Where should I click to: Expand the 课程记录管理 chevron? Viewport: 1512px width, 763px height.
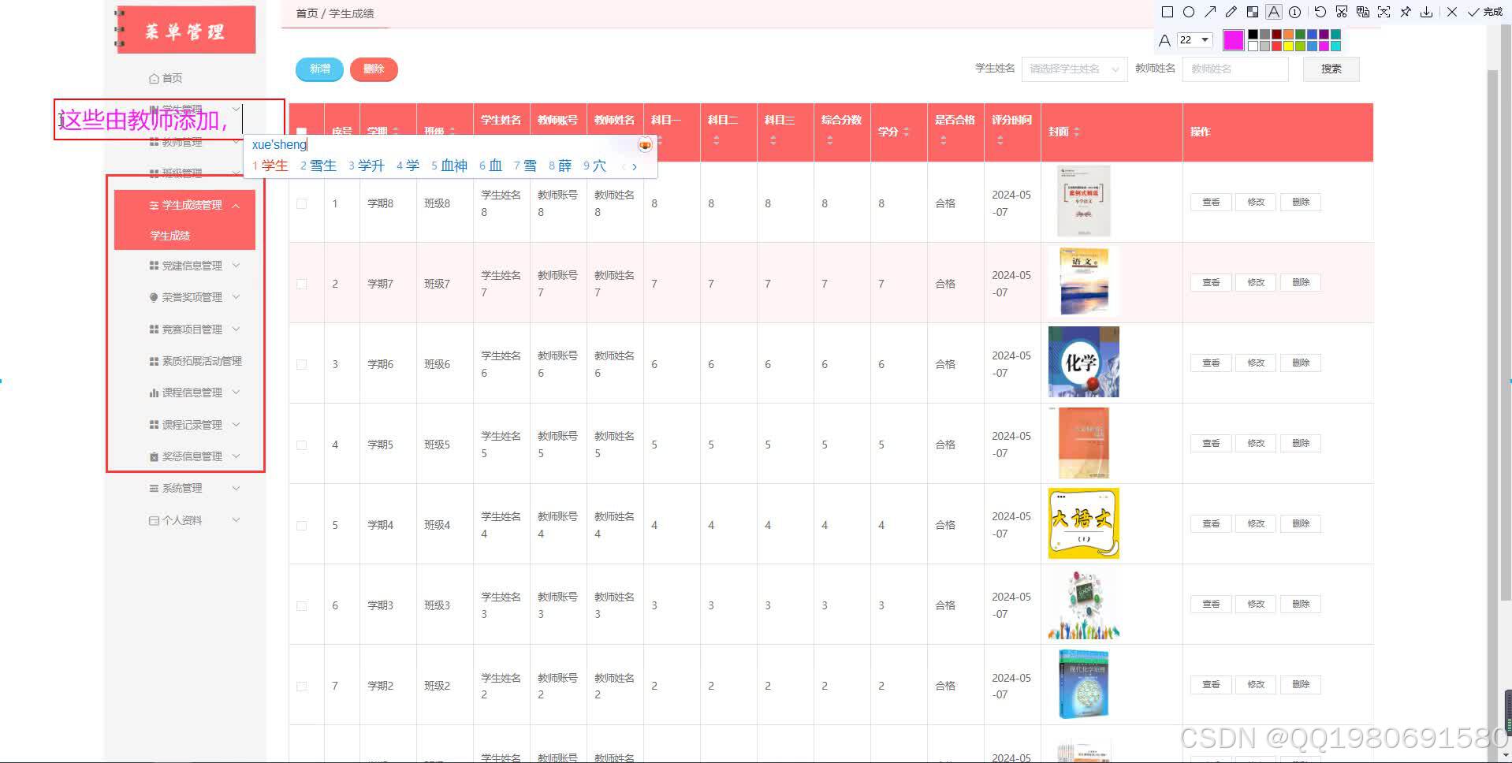tap(236, 425)
